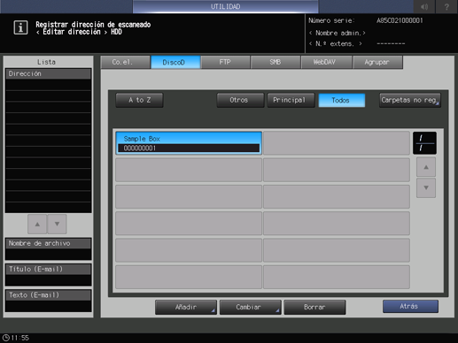Select the DiscoD tab
The image size is (458, 343).
(x=175, y=62)
